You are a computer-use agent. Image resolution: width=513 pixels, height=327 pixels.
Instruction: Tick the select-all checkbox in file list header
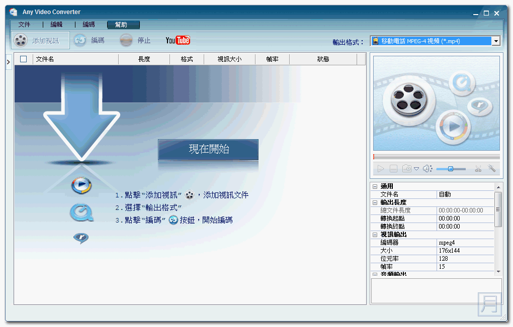coord(23,59)
